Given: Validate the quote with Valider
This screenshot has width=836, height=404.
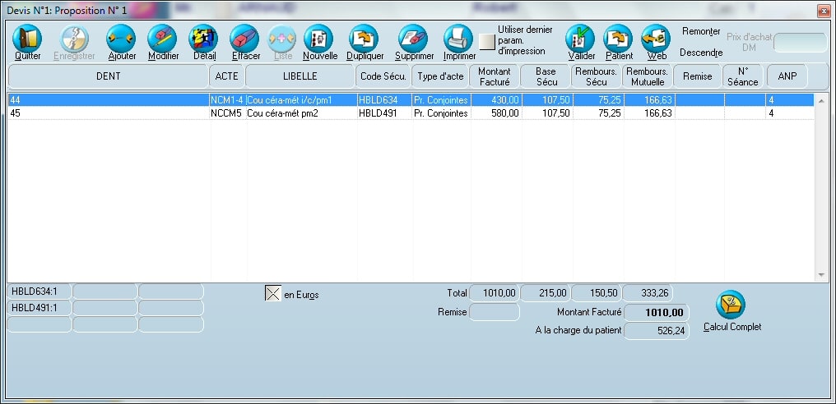Looking at the screenshot, I should point(581,39).
